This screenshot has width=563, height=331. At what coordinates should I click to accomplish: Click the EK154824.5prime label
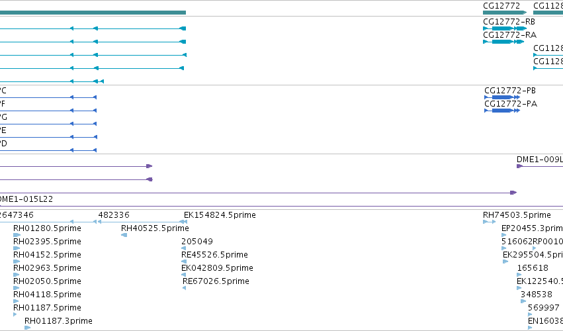(x=220, y=215)
